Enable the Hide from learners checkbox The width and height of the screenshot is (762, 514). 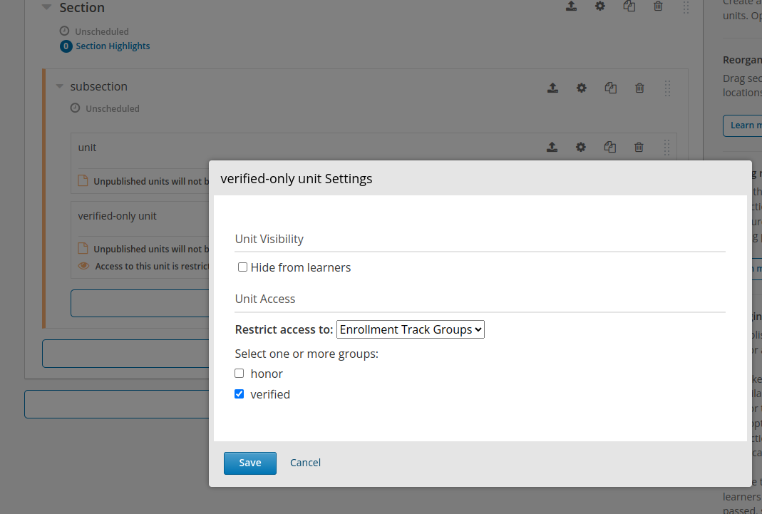[x=243, y=267]
